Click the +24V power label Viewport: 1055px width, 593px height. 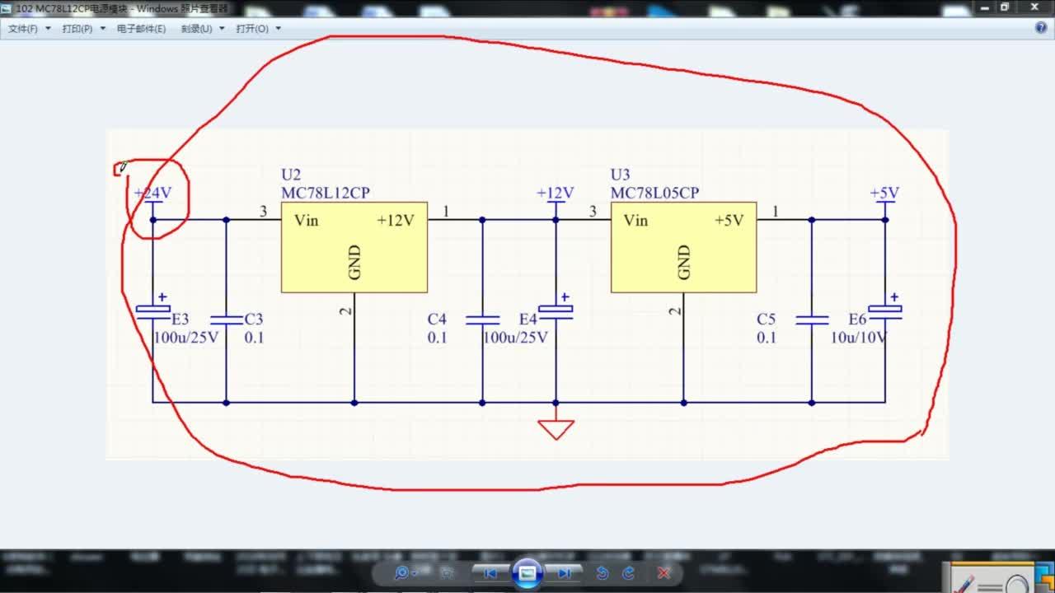[152, 193]
